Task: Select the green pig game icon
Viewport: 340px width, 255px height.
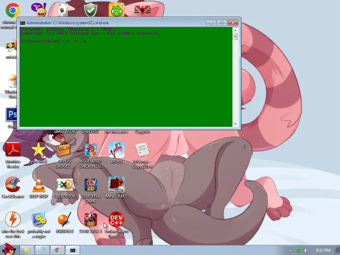Action: 117,10
